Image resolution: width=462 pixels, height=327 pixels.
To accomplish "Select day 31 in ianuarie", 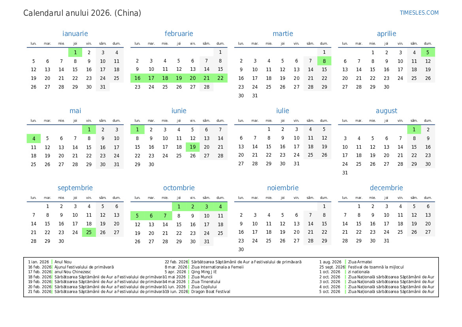I will (102, 87).
